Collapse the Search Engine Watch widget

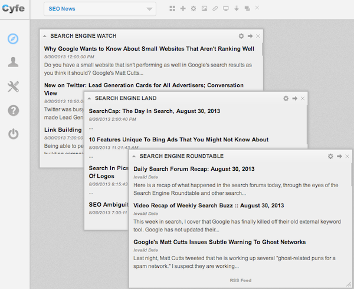pyautogui.click(x=45, y=36)
